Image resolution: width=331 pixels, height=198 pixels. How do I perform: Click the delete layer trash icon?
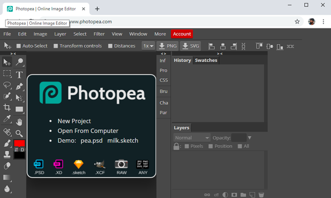click(261, 195)
